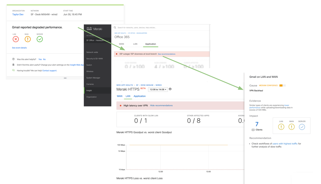Expand the three-dot handle below alert card

click(65, 78)
